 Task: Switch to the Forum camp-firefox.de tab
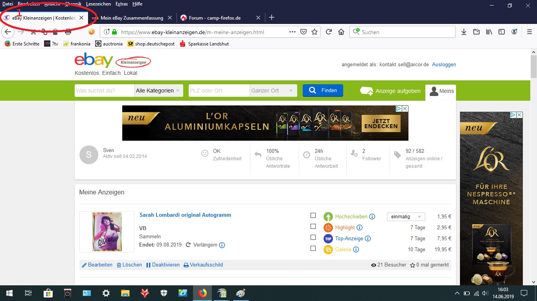tap(220, 18)
